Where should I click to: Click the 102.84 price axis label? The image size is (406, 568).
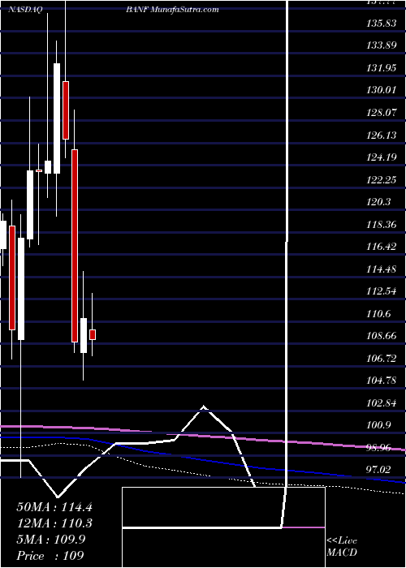coord(381,402)
